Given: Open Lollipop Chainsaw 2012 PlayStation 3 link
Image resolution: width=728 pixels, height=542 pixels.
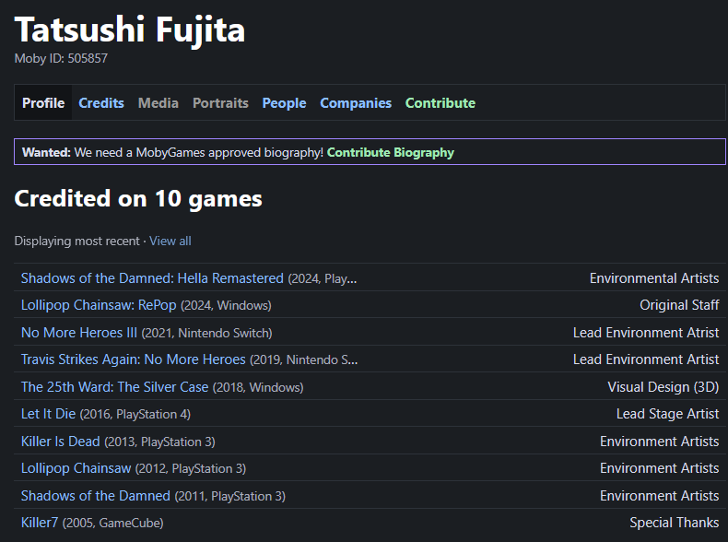Looking at the screenshot, I should [76, 467].
